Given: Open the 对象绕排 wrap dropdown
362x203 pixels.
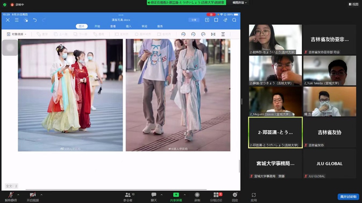Looking at the screenshot, I should tap(18, 34).
